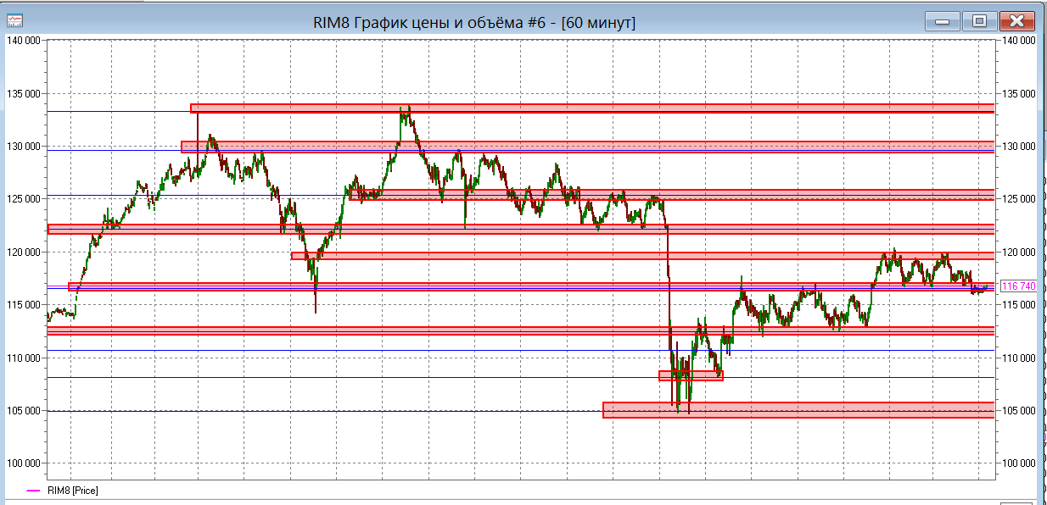The image size is (1047, 505).
Task: Click the window title 'RIM8 График цены и объёма #6'
Action: (428, 23)
